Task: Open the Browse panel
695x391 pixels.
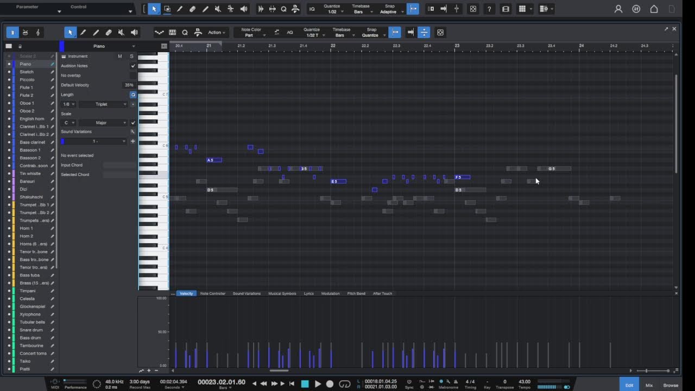Action: (671, 385)
